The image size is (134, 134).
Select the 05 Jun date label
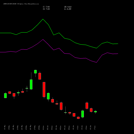61,128
